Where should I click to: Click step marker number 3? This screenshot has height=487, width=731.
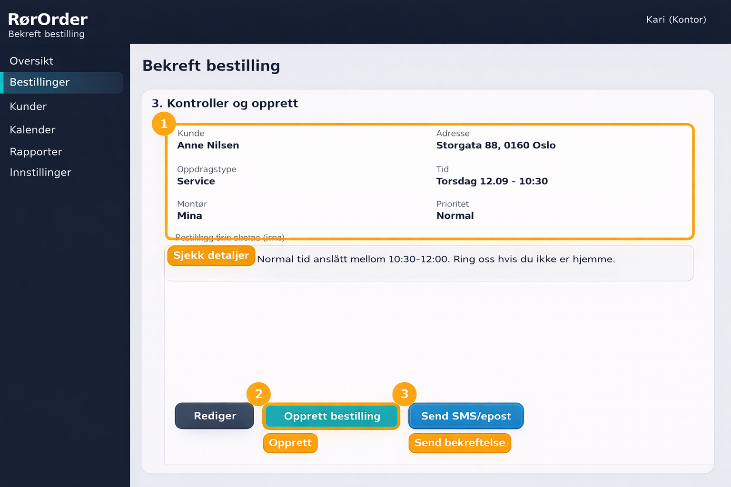click(404, 394)
